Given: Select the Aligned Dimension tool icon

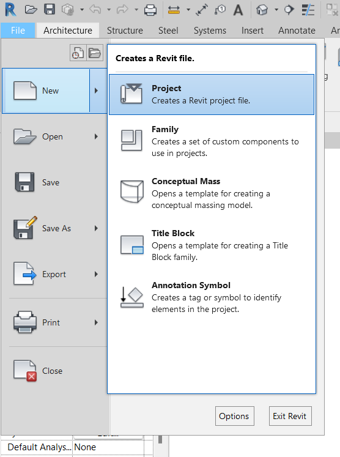Looking at the screenshot, I should click(x=202, y=10).
